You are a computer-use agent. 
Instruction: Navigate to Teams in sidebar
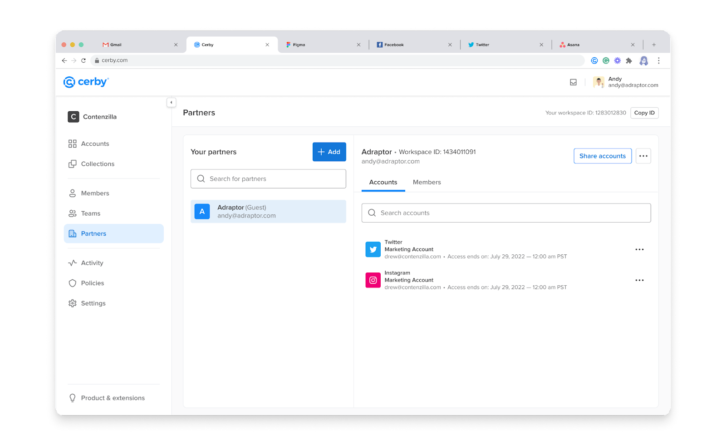coord(84,213)
